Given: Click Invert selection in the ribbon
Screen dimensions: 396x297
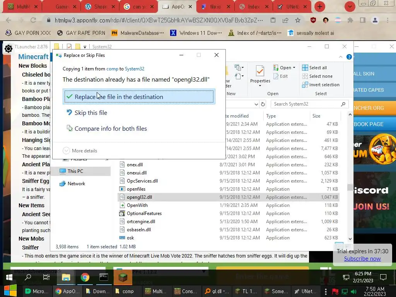Looking at the screenshot, I should click(x=321, y=85).
